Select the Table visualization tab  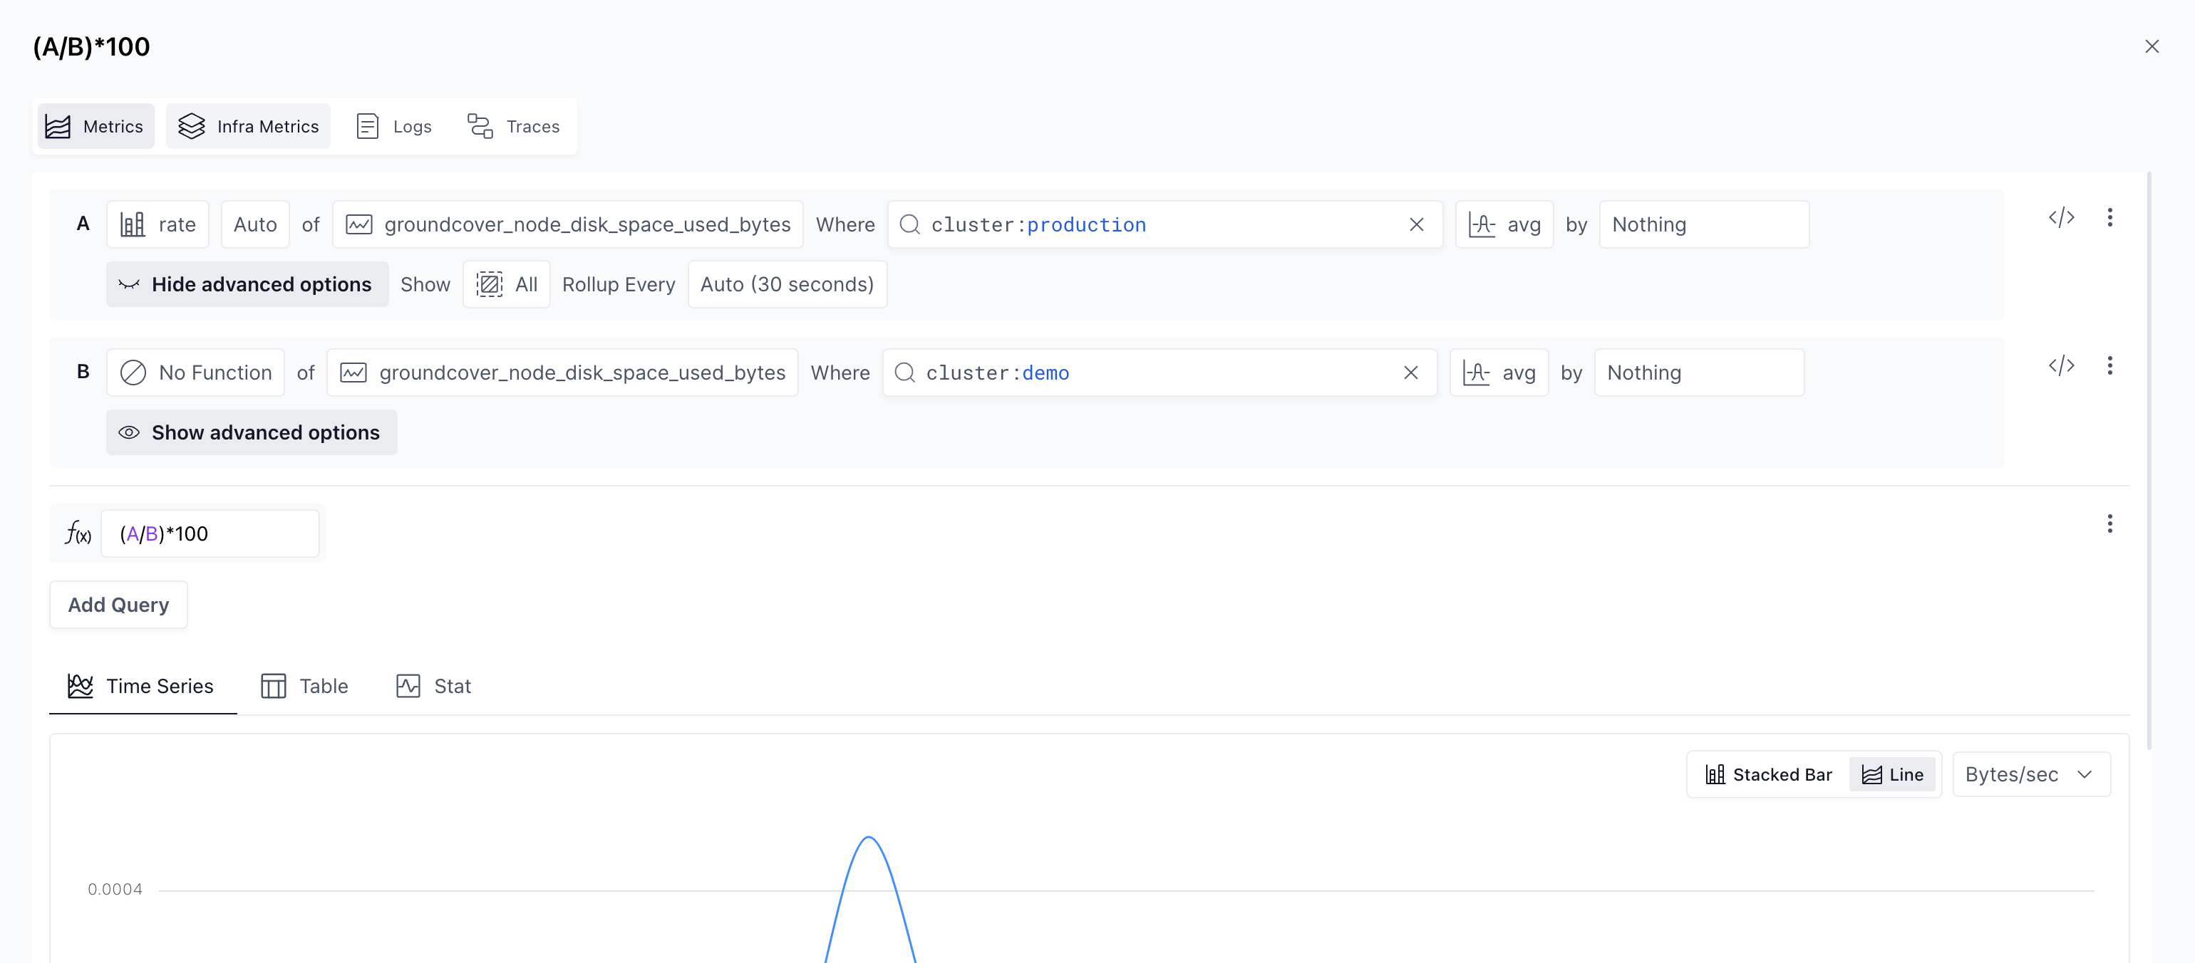305,686
